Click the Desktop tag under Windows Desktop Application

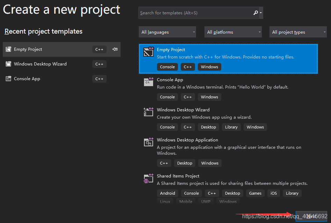(185, 163)
